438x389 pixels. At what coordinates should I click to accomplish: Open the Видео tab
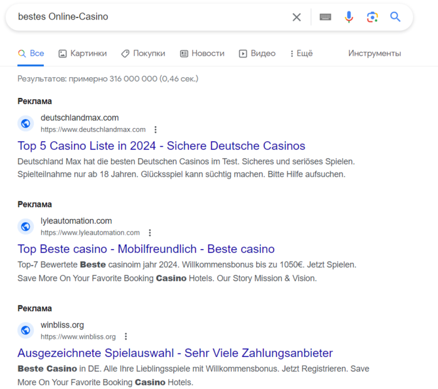257,53
